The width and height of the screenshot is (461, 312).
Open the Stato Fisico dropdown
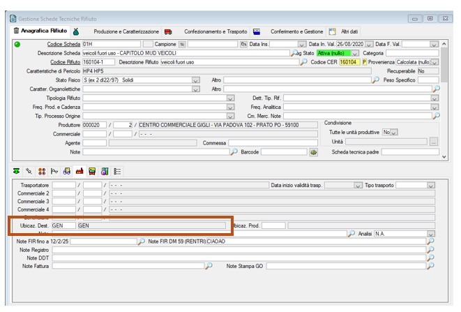click(195, 80)
